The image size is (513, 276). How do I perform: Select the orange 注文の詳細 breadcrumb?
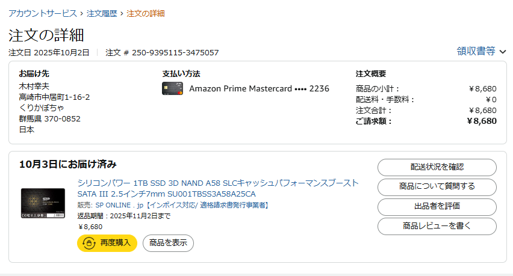(145, 13)
